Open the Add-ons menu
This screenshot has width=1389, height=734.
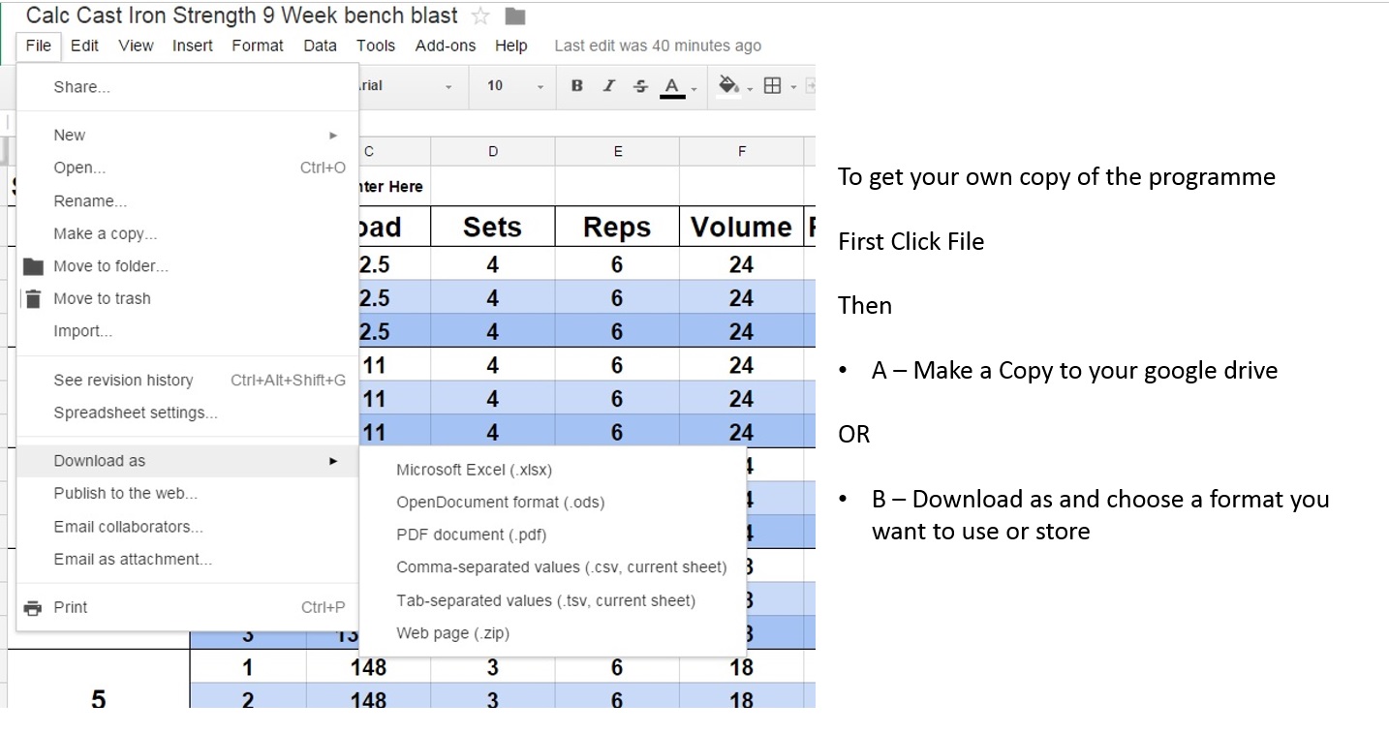[445, 46]
